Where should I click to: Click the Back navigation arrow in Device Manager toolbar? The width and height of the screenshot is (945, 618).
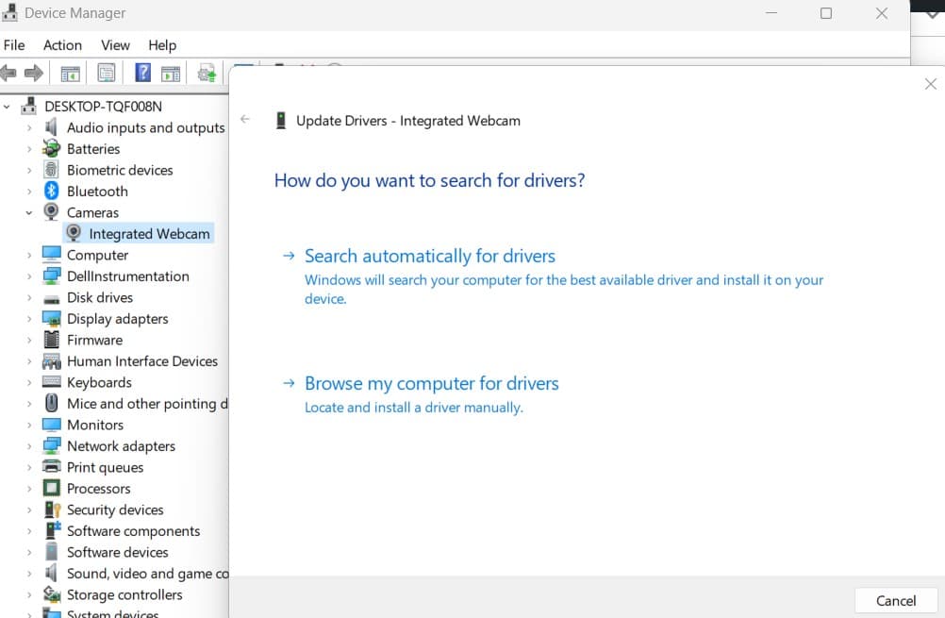[8, 72]
